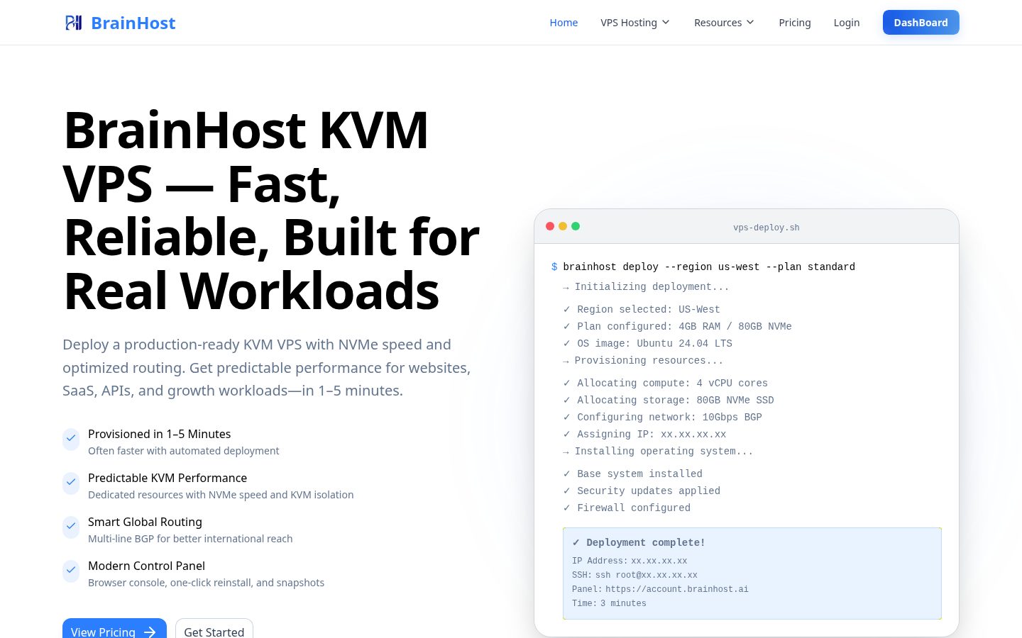Click 'Time: 3 minutes' line
The image size is (1022, 638).
click(609, 603)
